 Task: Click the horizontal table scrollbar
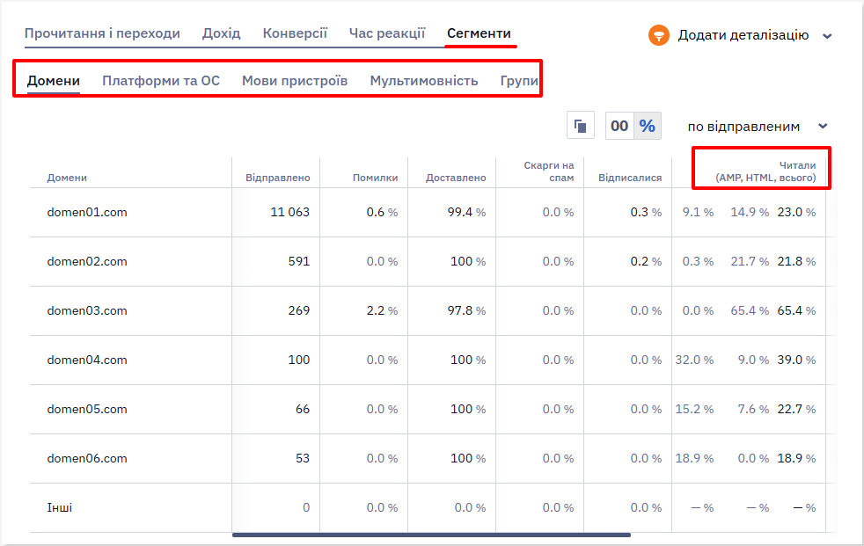click(x=431, y=535)
